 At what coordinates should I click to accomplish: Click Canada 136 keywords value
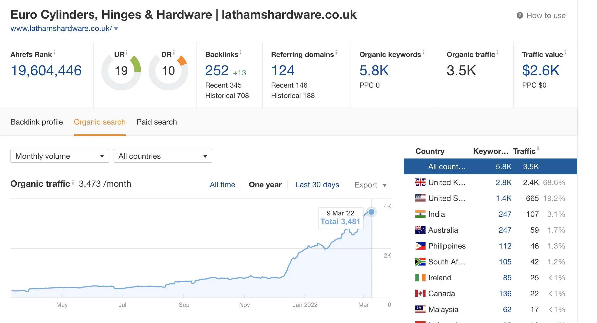tap(505, 293)
